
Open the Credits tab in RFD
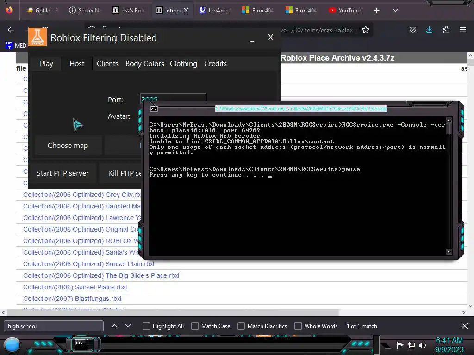[215, 64]
